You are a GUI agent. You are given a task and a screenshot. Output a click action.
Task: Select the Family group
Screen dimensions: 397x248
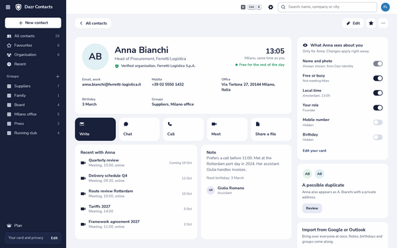coord(33,95)
